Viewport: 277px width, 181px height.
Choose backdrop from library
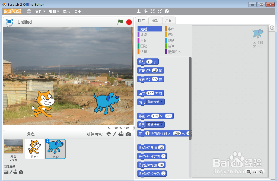pyautogui.click(x=6, y=172)
